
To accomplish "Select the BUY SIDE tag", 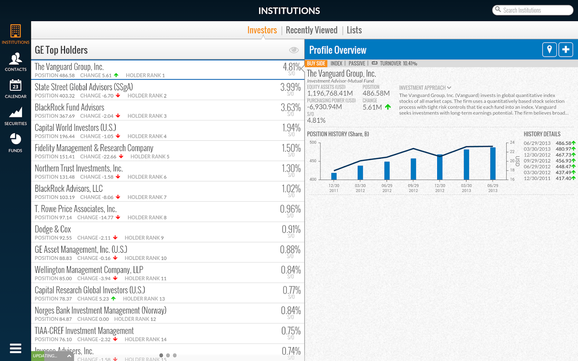I will (316, 63).
